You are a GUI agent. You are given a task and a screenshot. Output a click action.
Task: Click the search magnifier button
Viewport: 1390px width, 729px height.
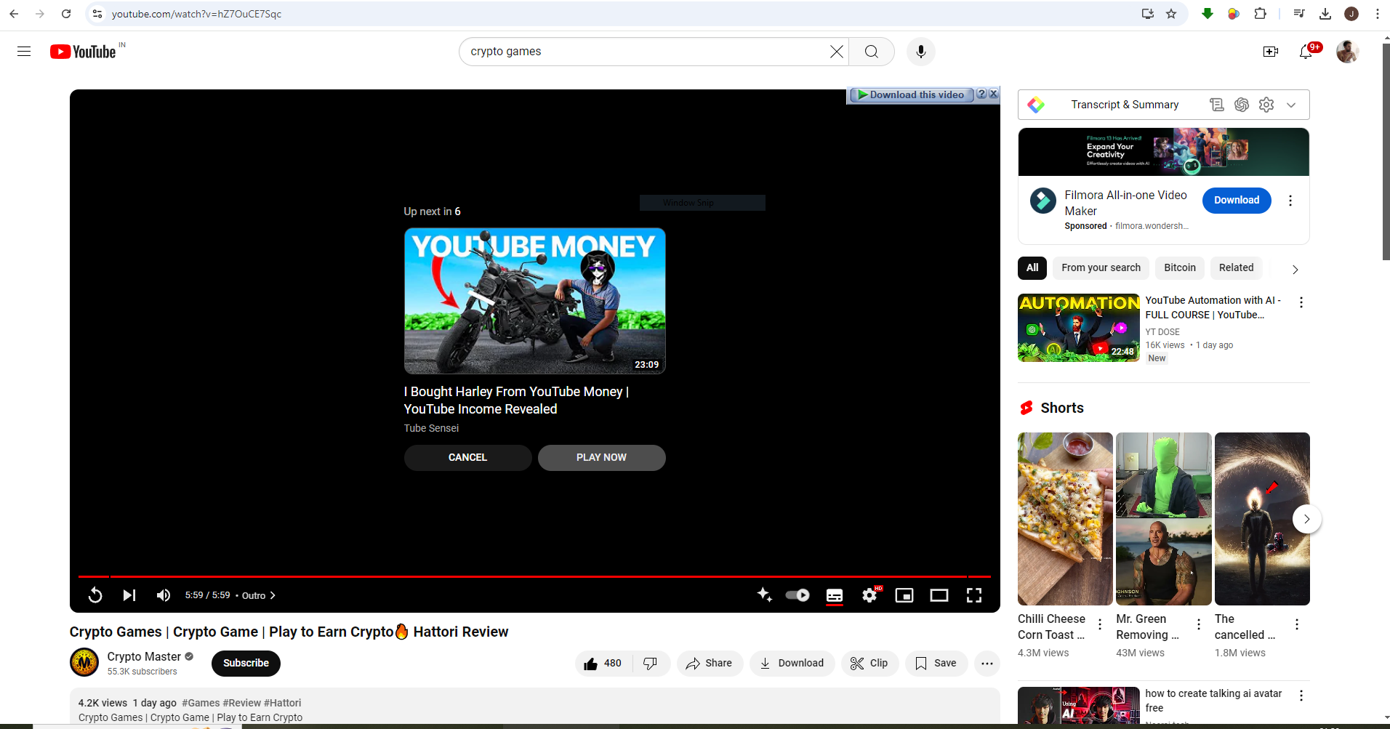(872, 52)
